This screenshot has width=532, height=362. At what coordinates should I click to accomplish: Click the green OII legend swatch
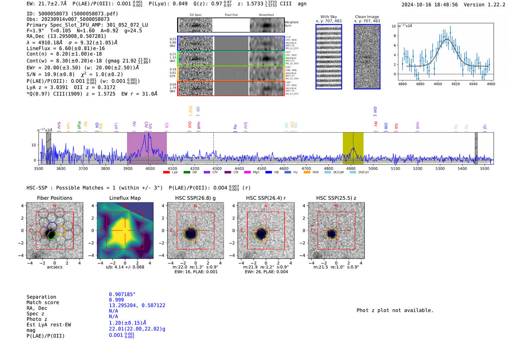(x=187, y=172)
